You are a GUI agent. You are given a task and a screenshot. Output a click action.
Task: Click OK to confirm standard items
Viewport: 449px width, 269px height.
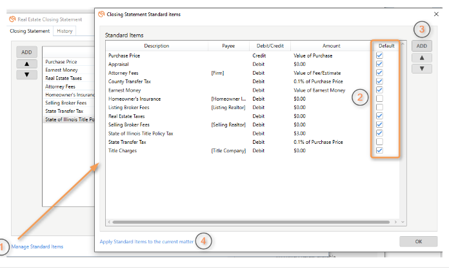tap(418, 241)
